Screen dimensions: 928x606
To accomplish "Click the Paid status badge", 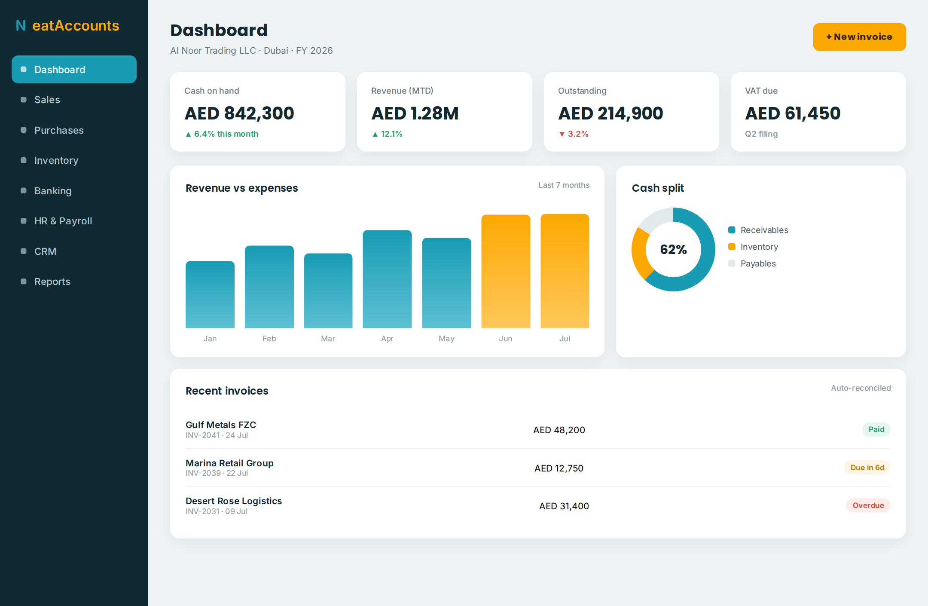I will coord(876,429).
